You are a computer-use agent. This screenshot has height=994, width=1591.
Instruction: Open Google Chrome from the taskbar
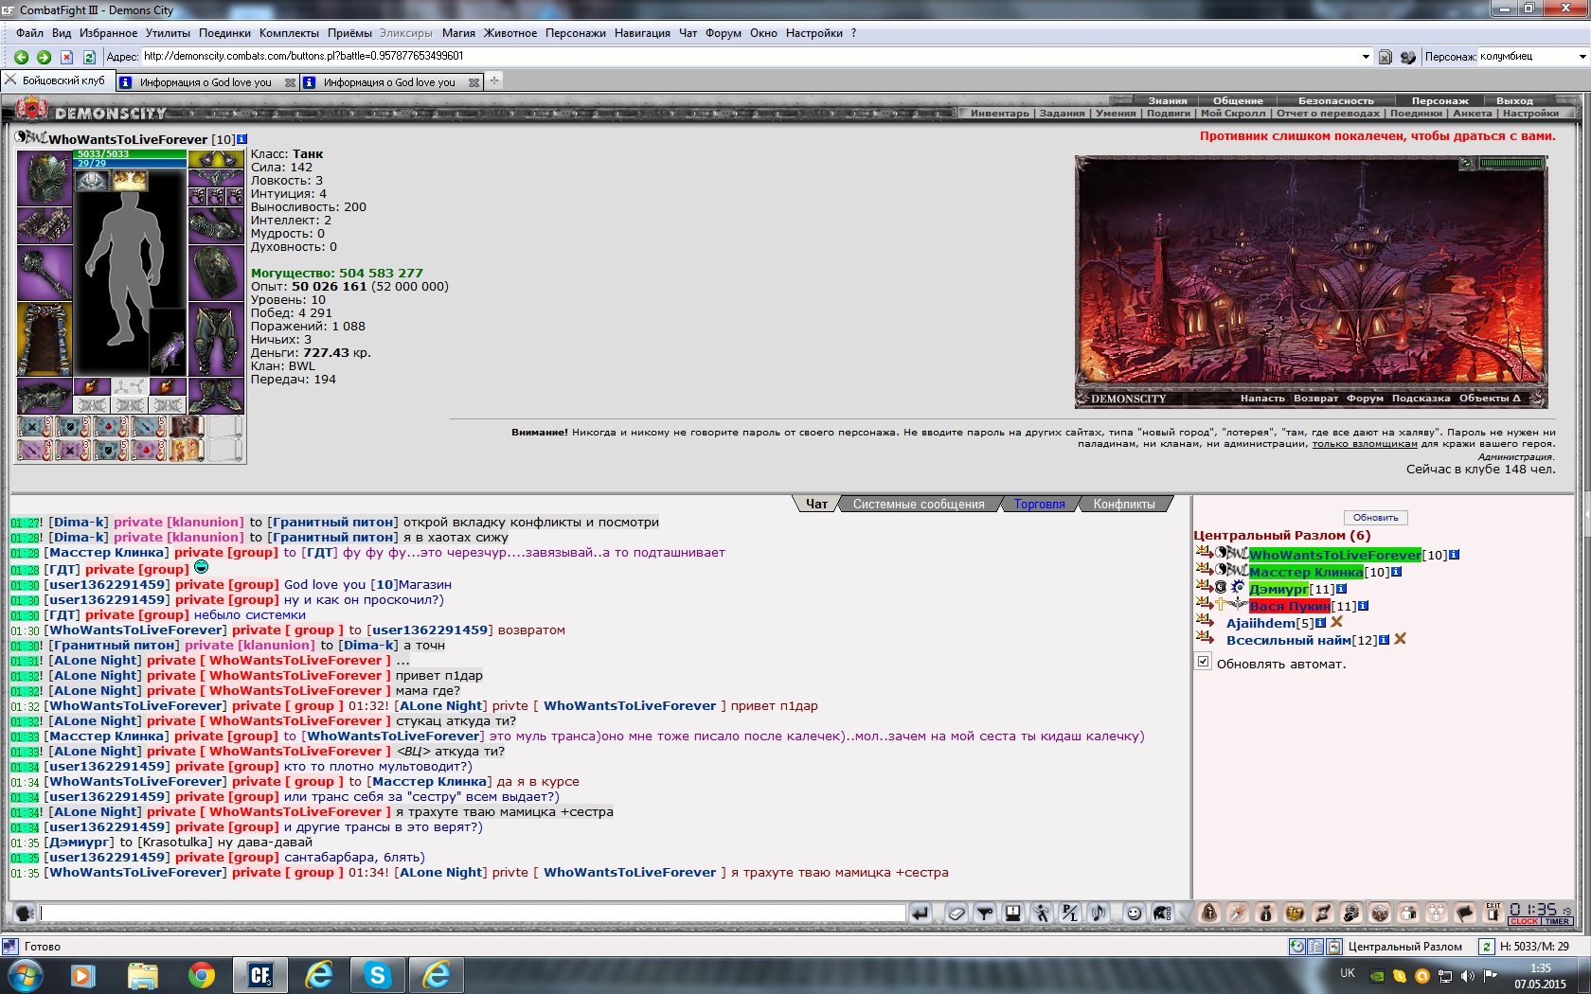201,975
